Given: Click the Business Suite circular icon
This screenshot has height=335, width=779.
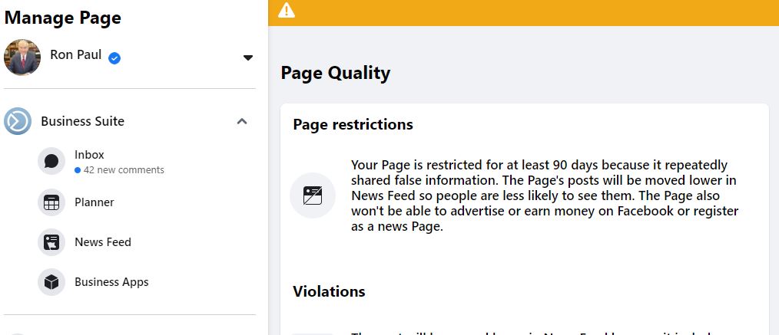Looking at the screenshot, I should (18, 121).
